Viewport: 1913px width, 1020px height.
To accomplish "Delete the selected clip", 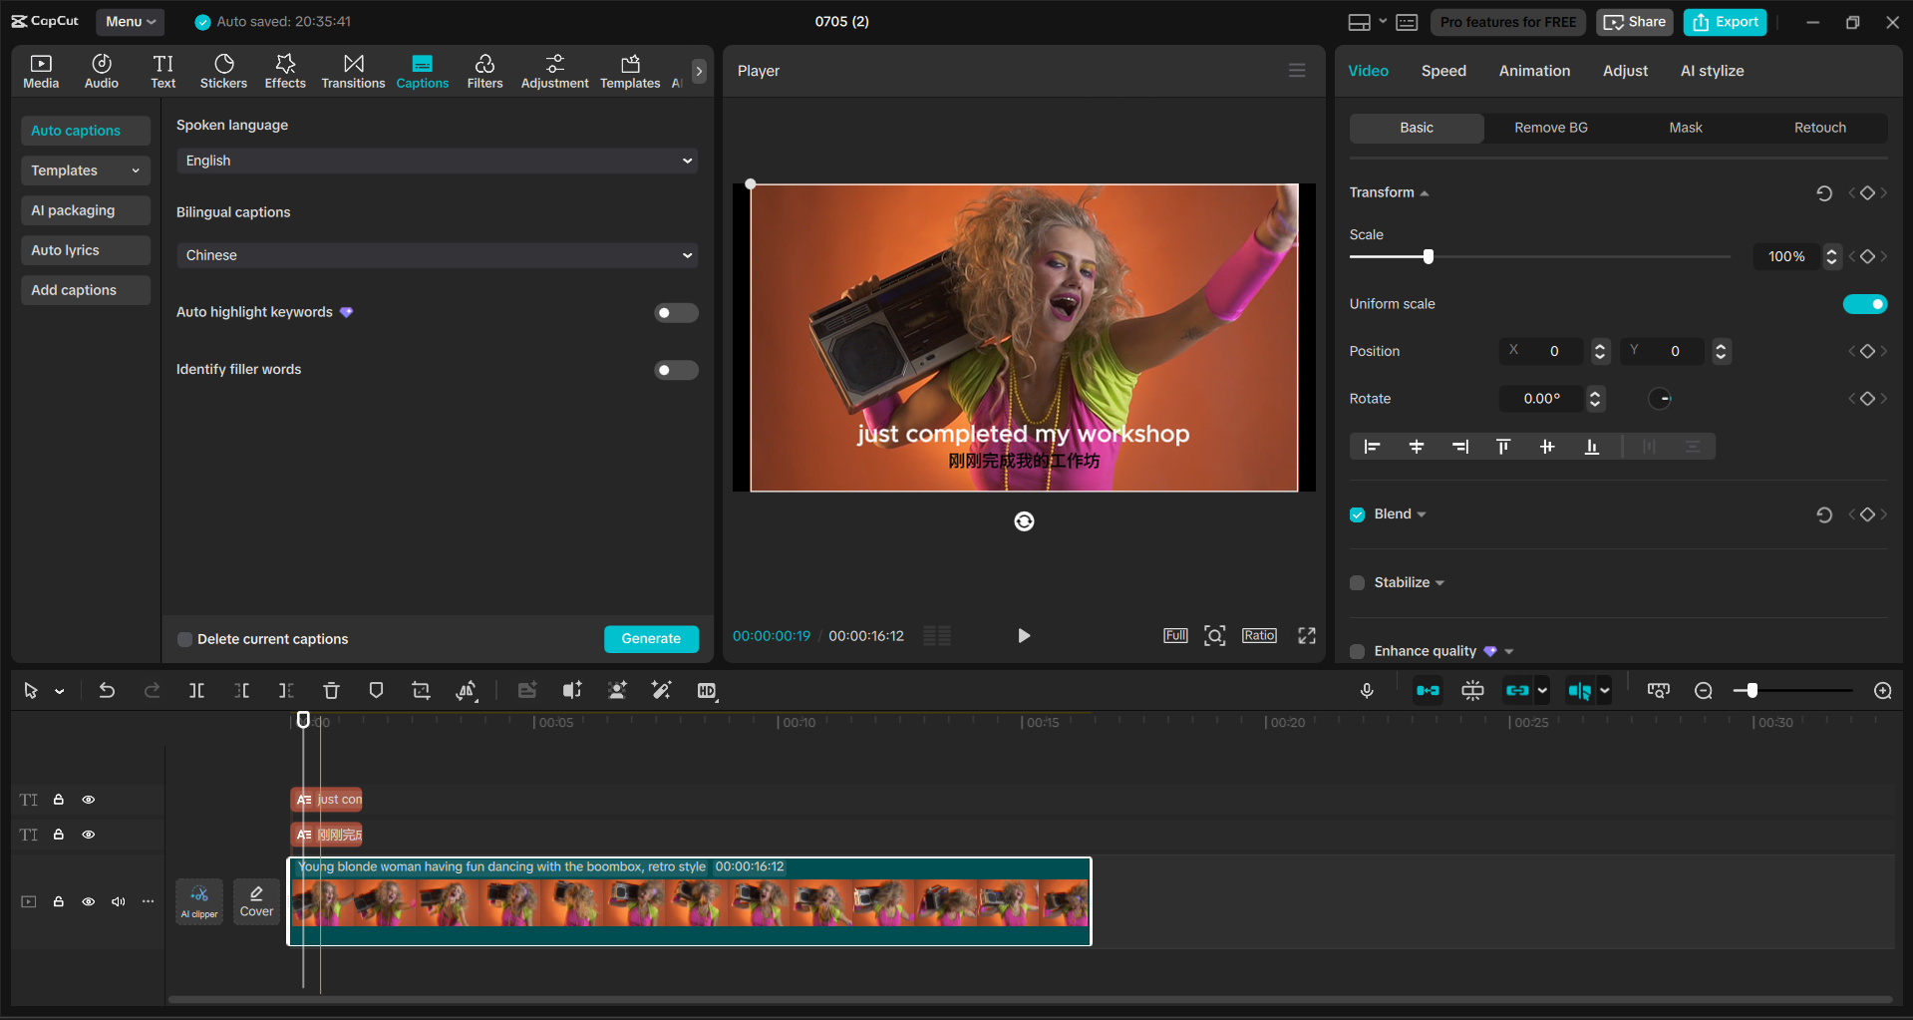I will [x=331, y=690].
